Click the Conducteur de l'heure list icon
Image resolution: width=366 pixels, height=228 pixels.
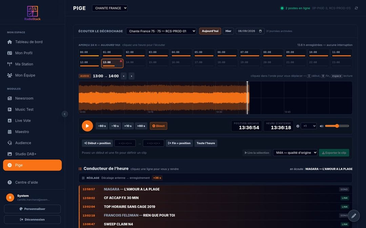[x=80, y=169]
